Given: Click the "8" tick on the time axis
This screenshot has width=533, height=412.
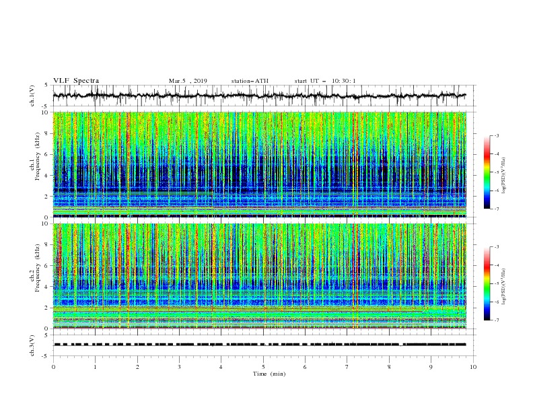Looking at the screenshot, I should (x=389, y=367).
